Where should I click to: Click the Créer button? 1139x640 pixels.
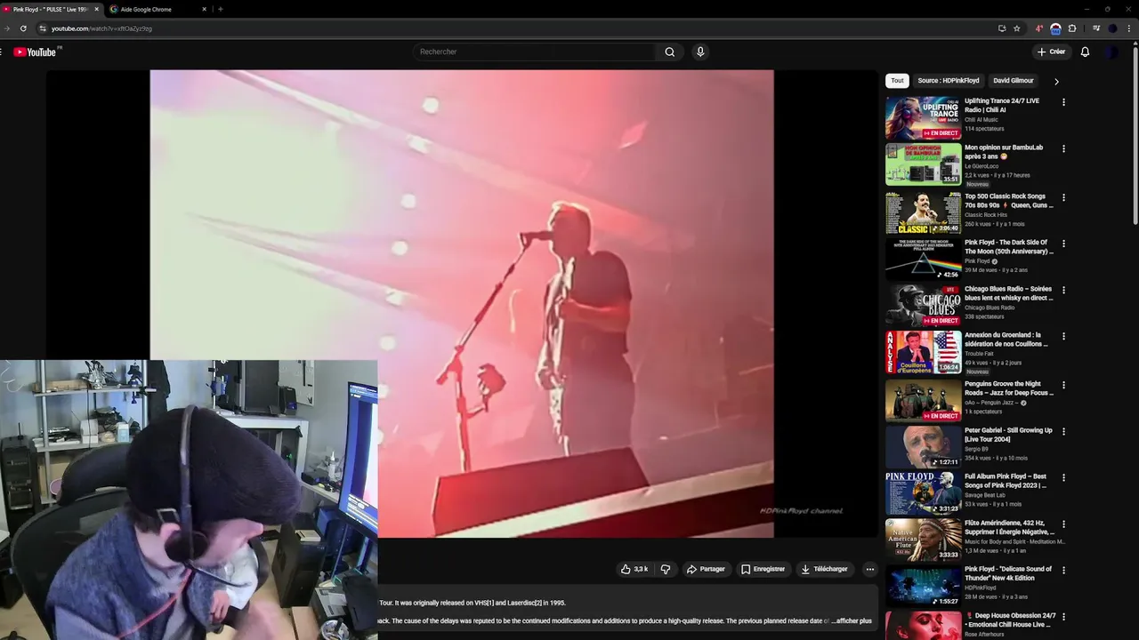[x=1051, y=52]
